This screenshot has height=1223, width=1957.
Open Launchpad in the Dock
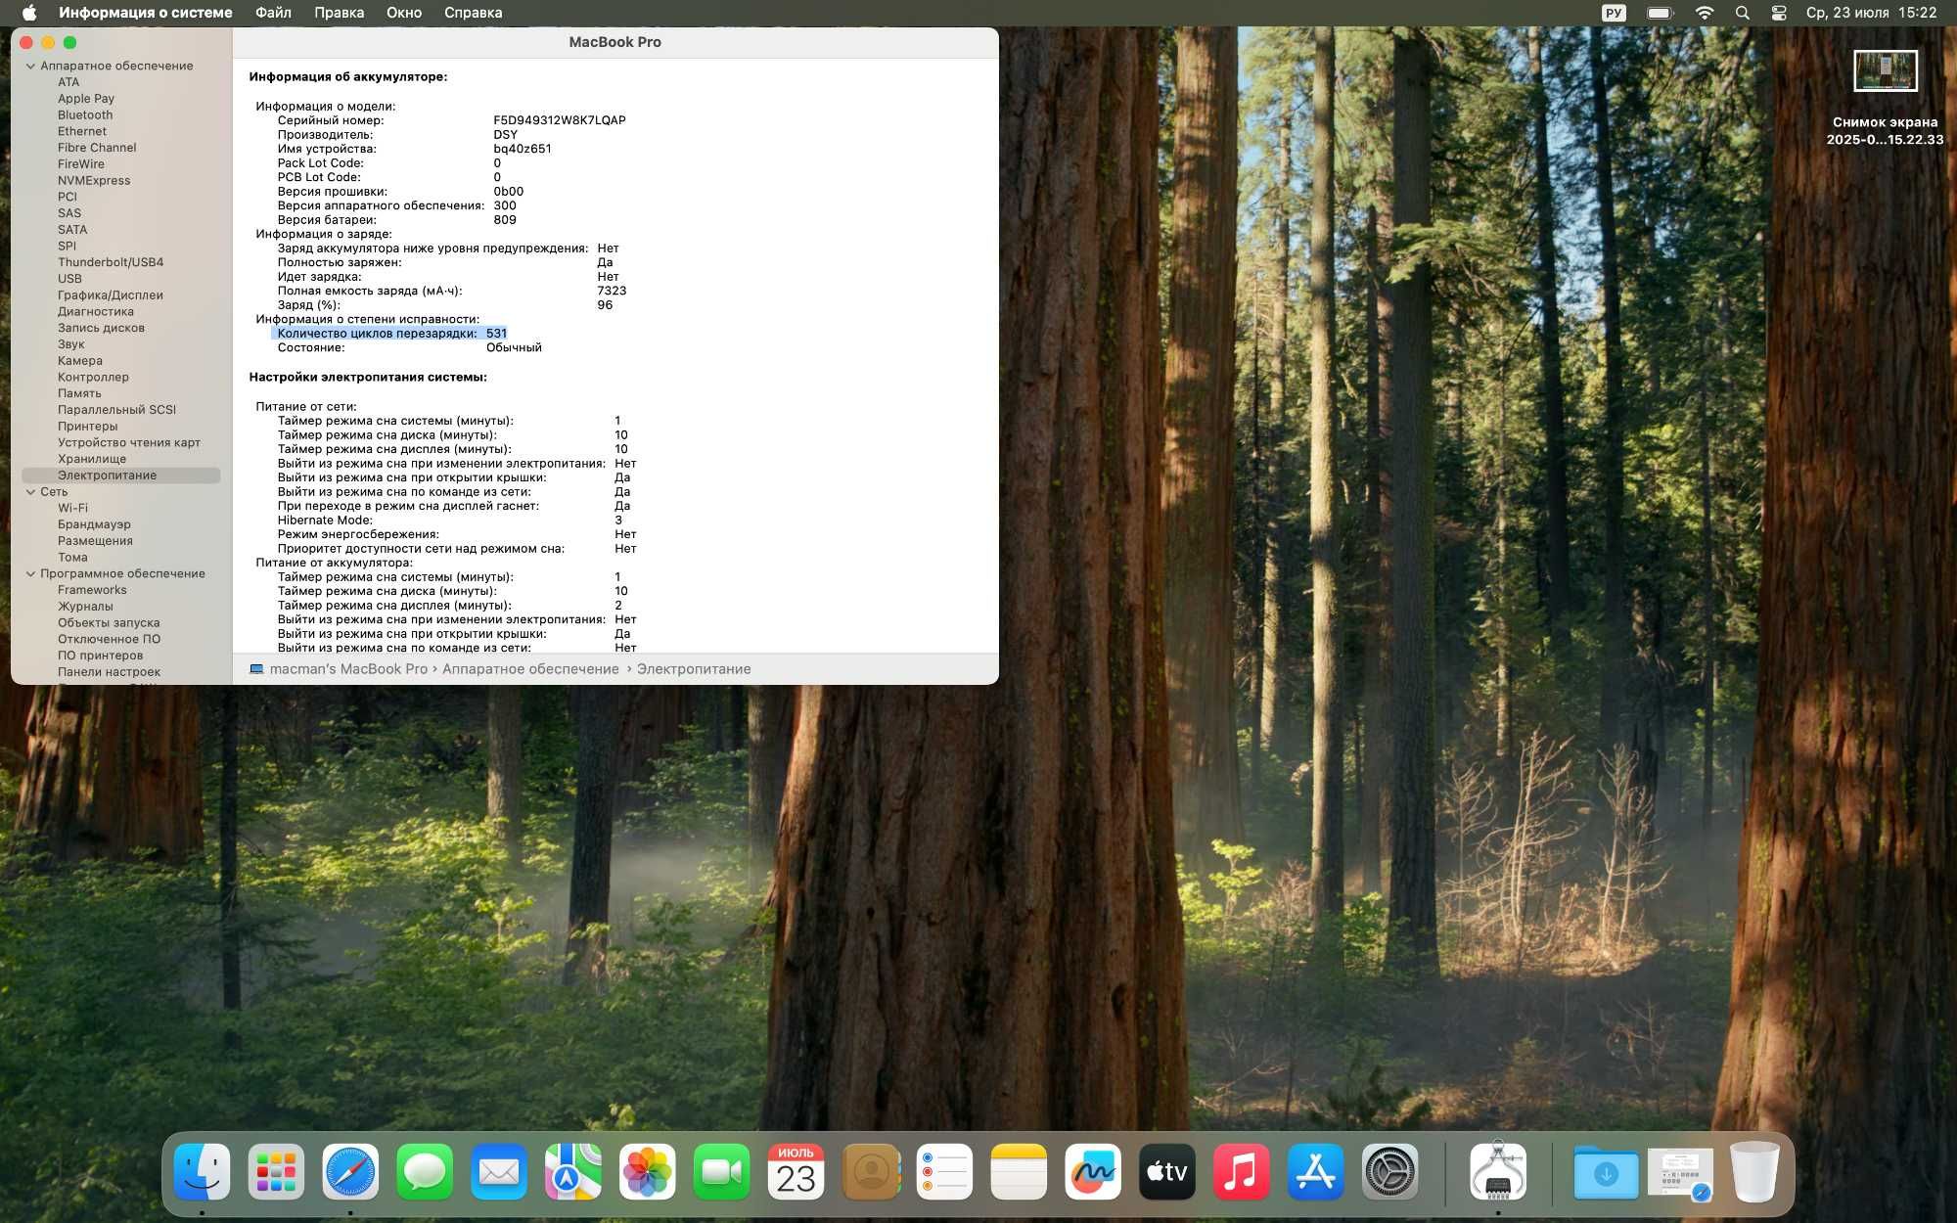click(276, 1171)
